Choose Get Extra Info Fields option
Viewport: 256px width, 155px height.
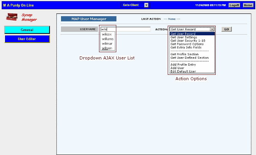pos(185,48)
